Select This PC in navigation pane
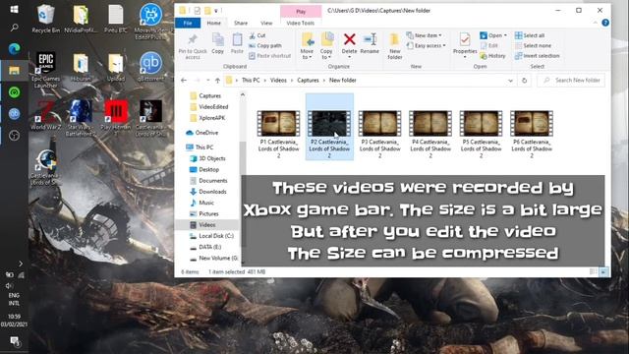This screenshot has height=354, width=629. (x=204, y=147)
